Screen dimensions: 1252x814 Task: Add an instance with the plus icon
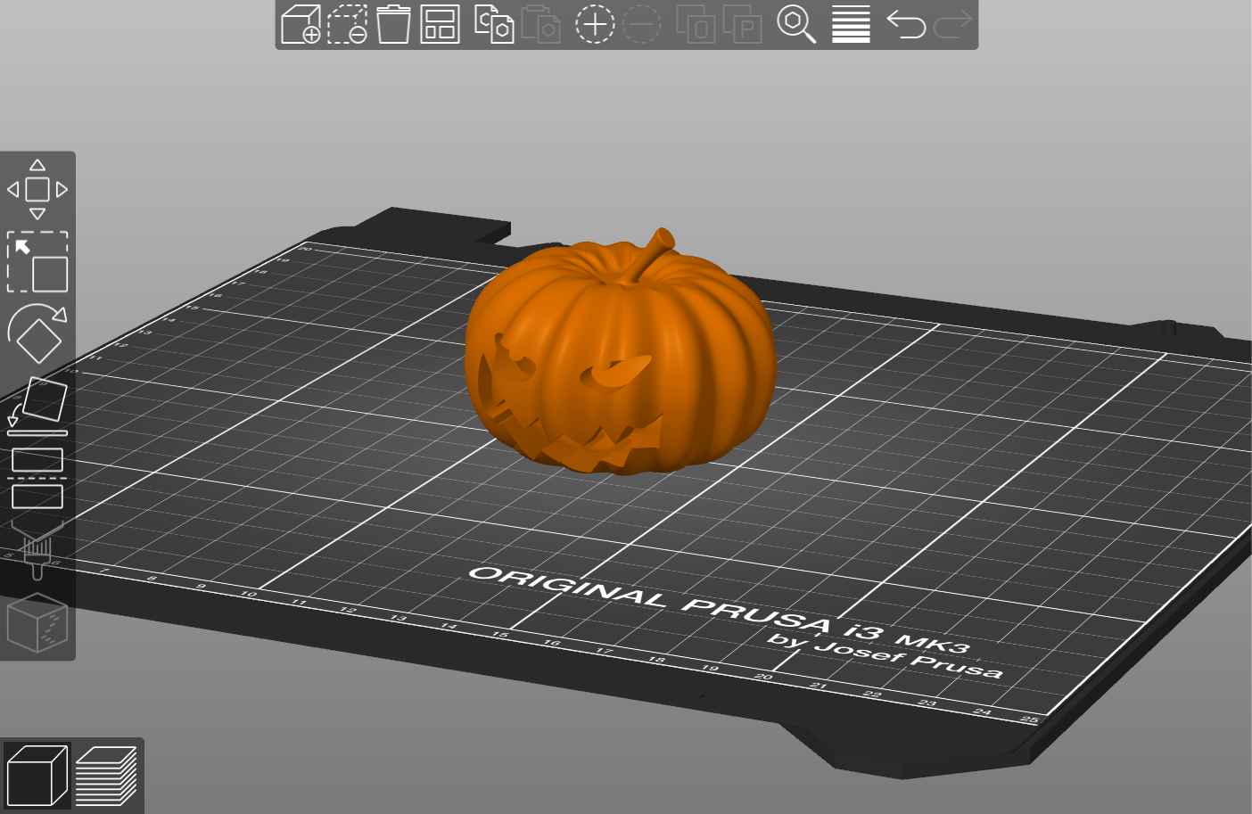(595, 24)
